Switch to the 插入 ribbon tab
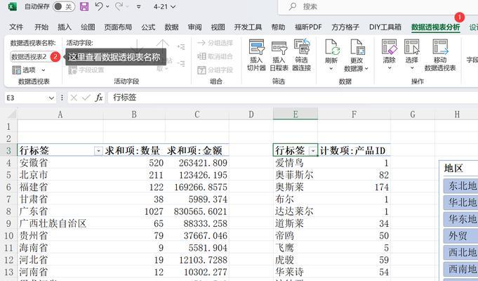This screenshot has width=478, height=281. pos(65,27)
